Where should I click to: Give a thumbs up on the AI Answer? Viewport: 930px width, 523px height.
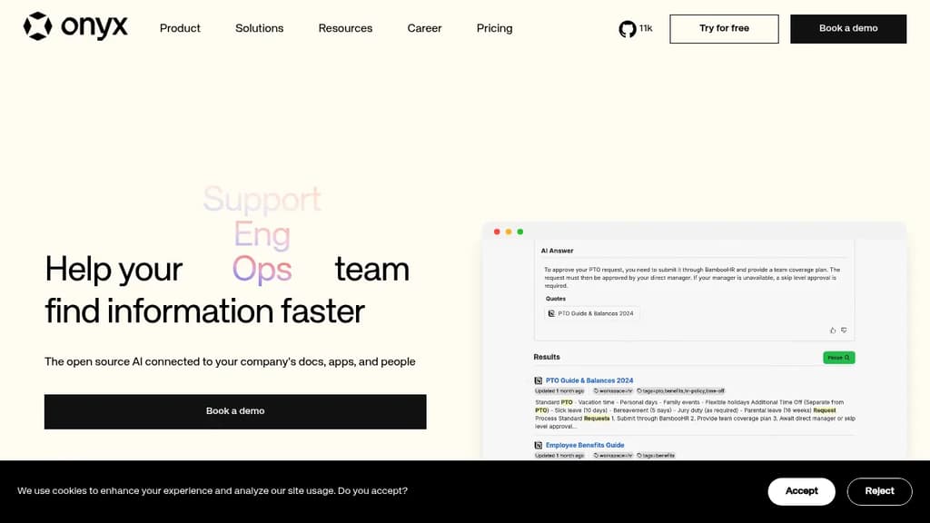click(833, 330)
